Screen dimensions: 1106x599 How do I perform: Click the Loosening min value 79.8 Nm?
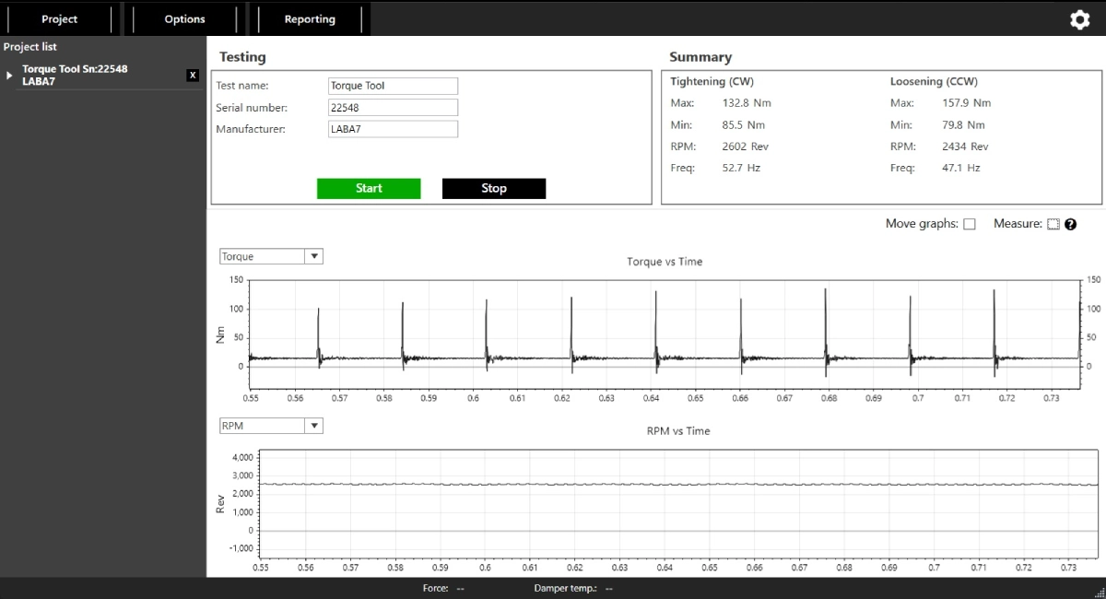point(964,125)
